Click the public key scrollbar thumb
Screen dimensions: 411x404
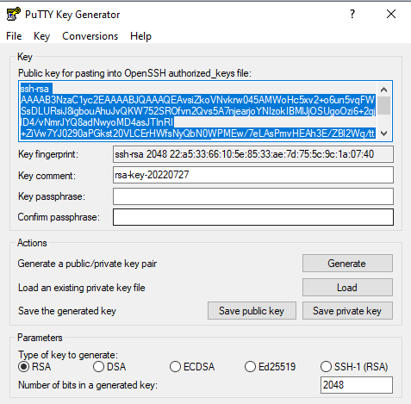[x=383, y=105]
